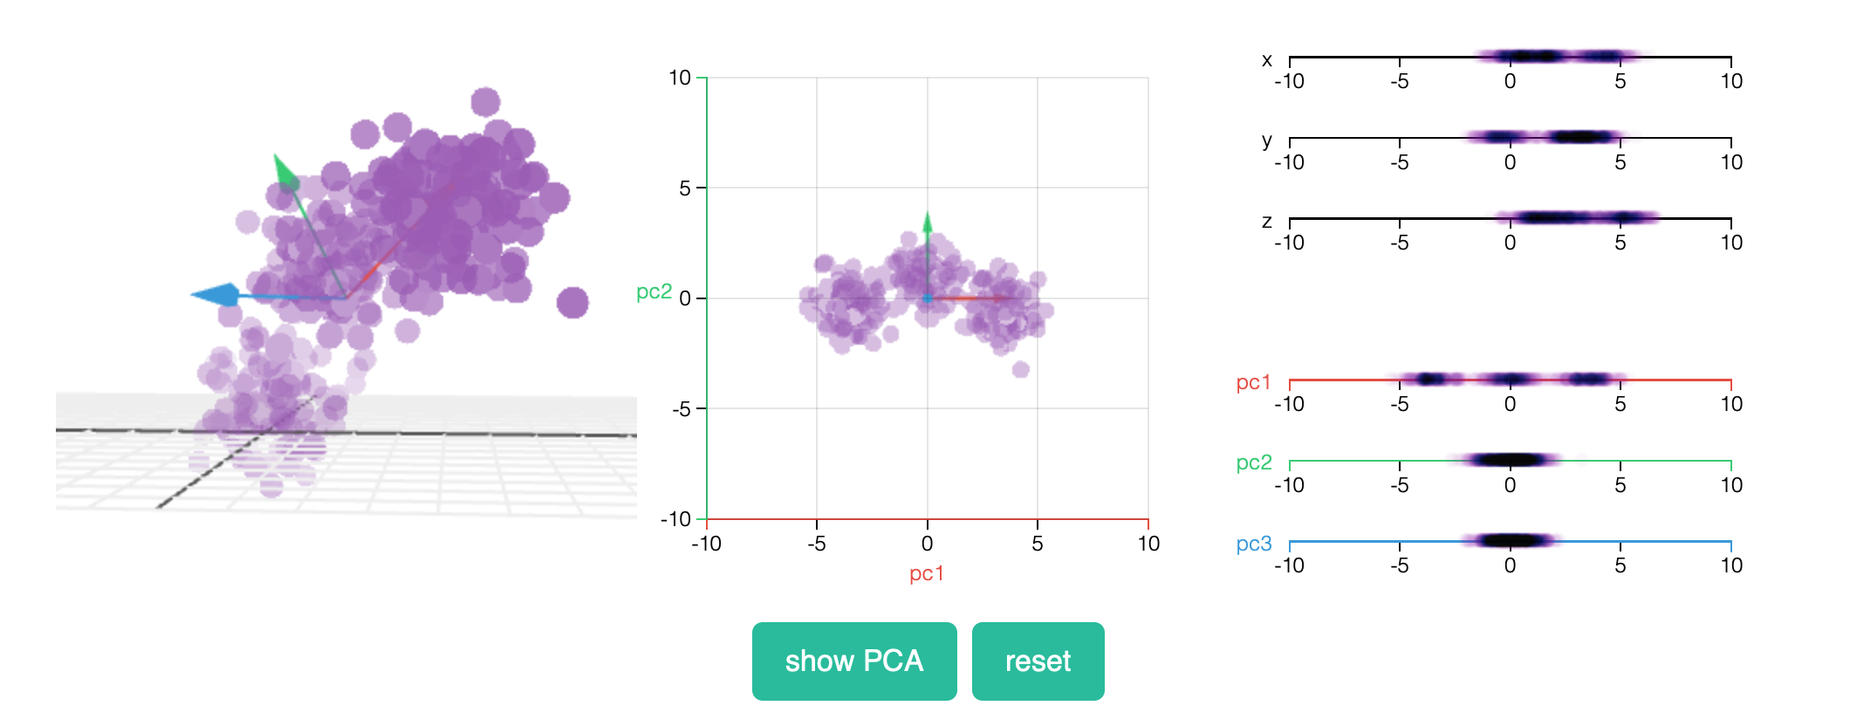Click the pc2 label on the 2D plot
This screenshot has width=1850, height=726.
pyautogui.click(x=654, y=294)
